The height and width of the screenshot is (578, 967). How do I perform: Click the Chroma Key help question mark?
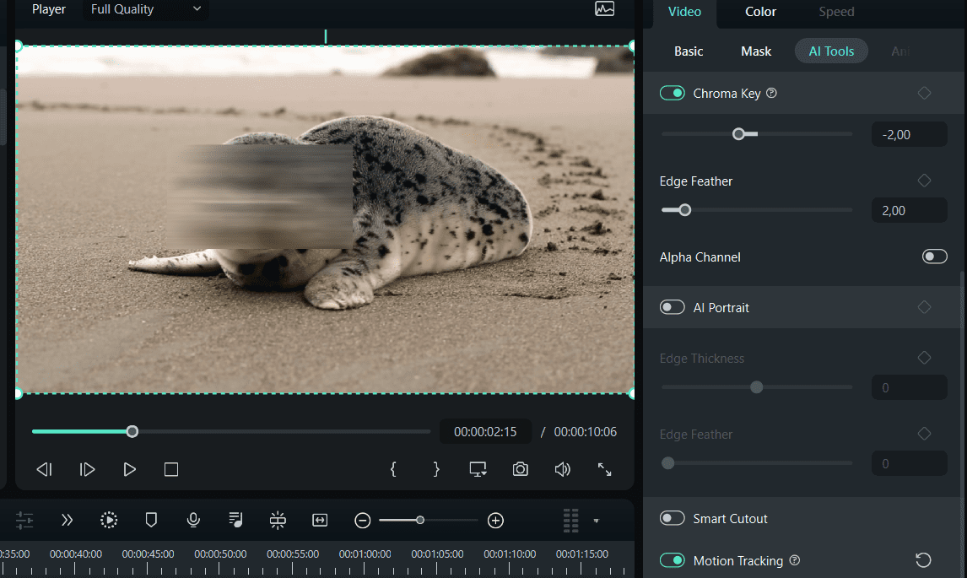pos(771,93)
